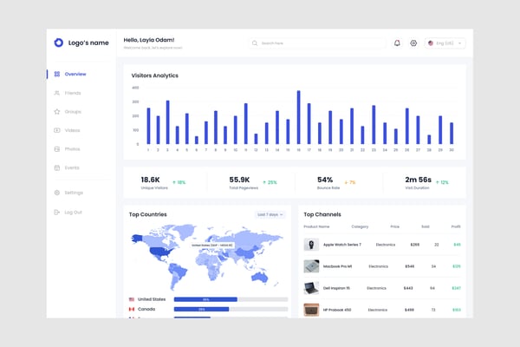This screenshot has height=347, width=520.
Task: Focus the Search here input field
Action: coord(317,43)
